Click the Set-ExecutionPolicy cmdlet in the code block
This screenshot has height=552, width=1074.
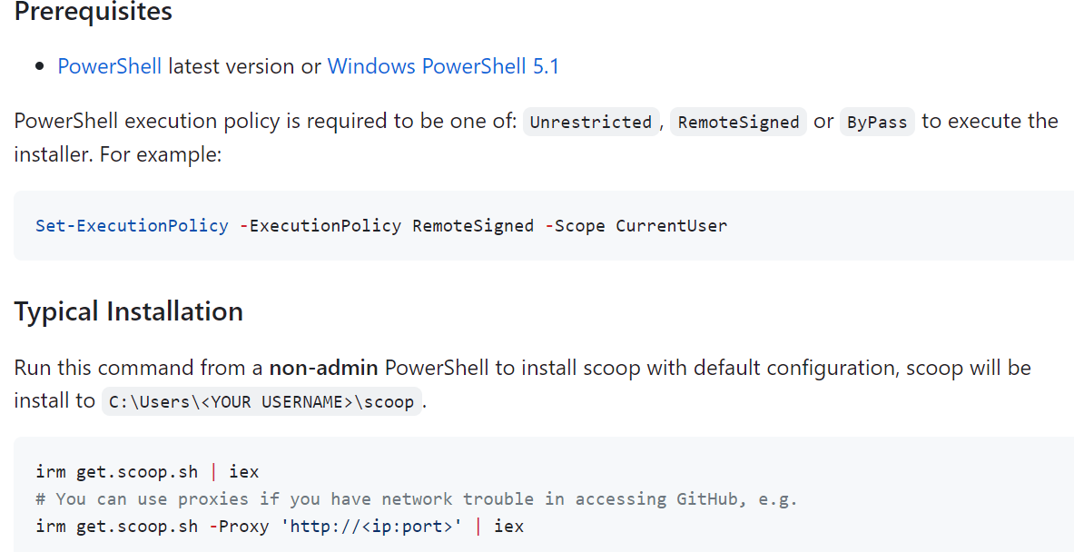coord(132,226)
